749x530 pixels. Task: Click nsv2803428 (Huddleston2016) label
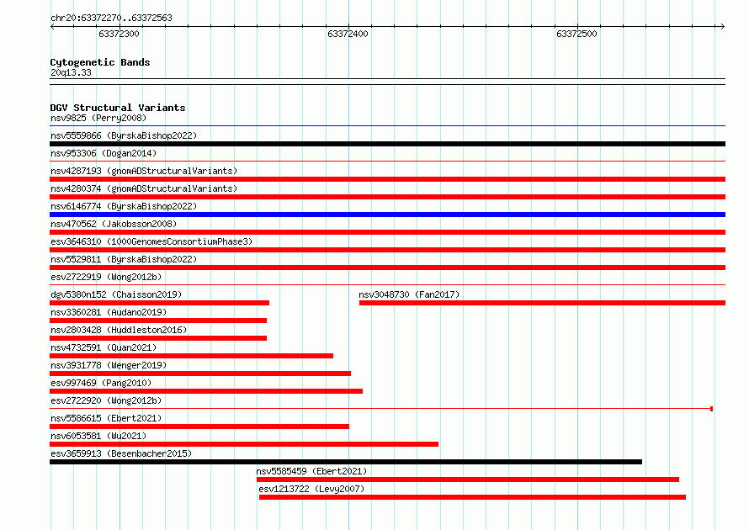point(119,330)
